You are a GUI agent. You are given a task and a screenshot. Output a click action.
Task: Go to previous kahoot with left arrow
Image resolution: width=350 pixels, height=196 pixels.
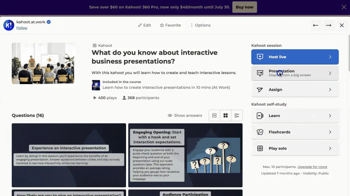pos(316,25)
